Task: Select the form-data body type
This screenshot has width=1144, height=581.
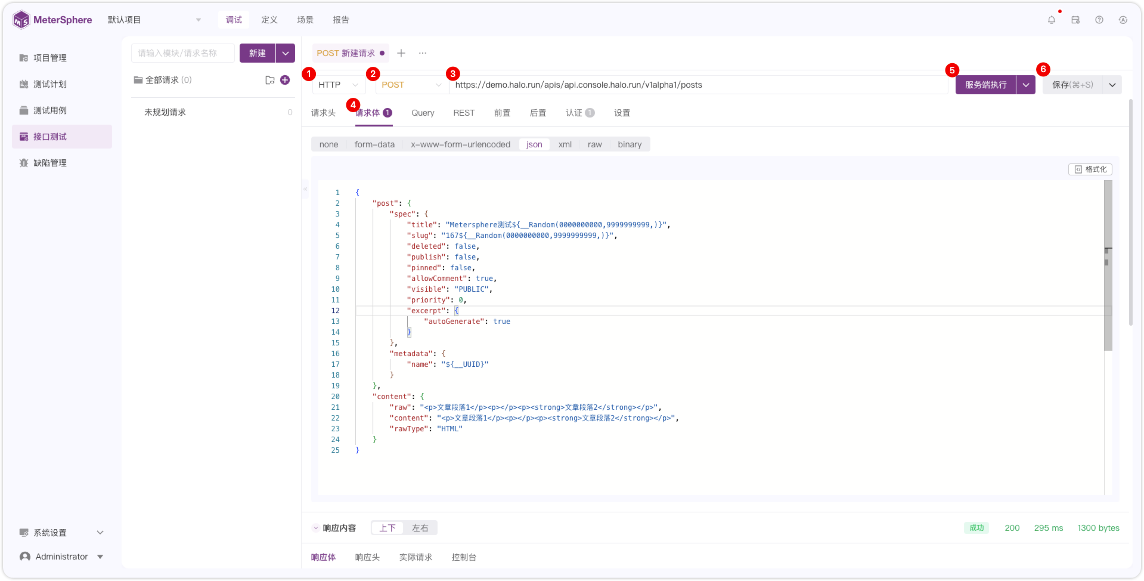Action: 374,144
